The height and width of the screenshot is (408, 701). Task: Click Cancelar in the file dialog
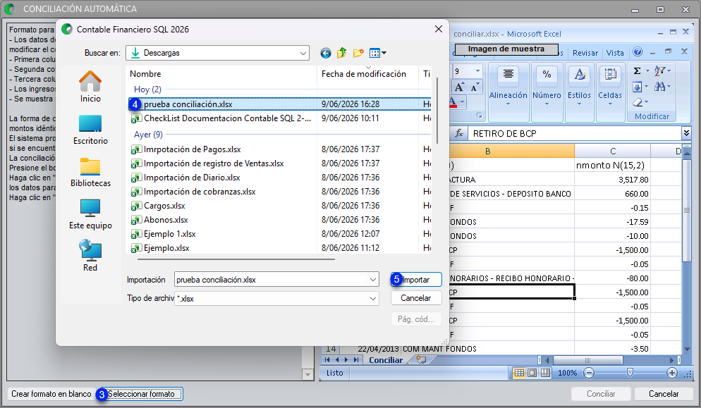tap(416, 298)
